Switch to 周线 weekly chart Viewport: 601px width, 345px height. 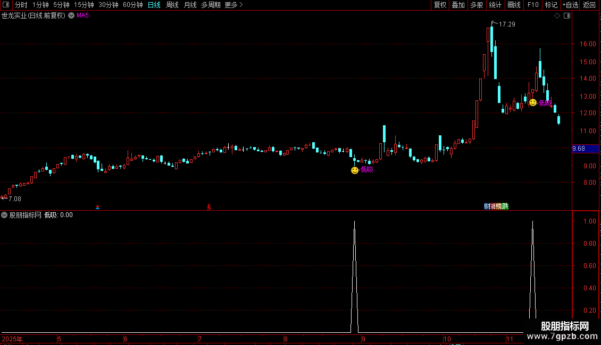pyautogui.click(x=172, y=5)
